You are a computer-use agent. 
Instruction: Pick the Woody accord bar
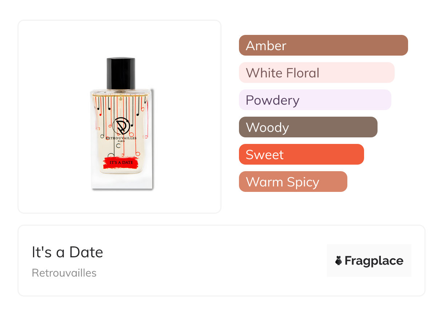[308, 127]
